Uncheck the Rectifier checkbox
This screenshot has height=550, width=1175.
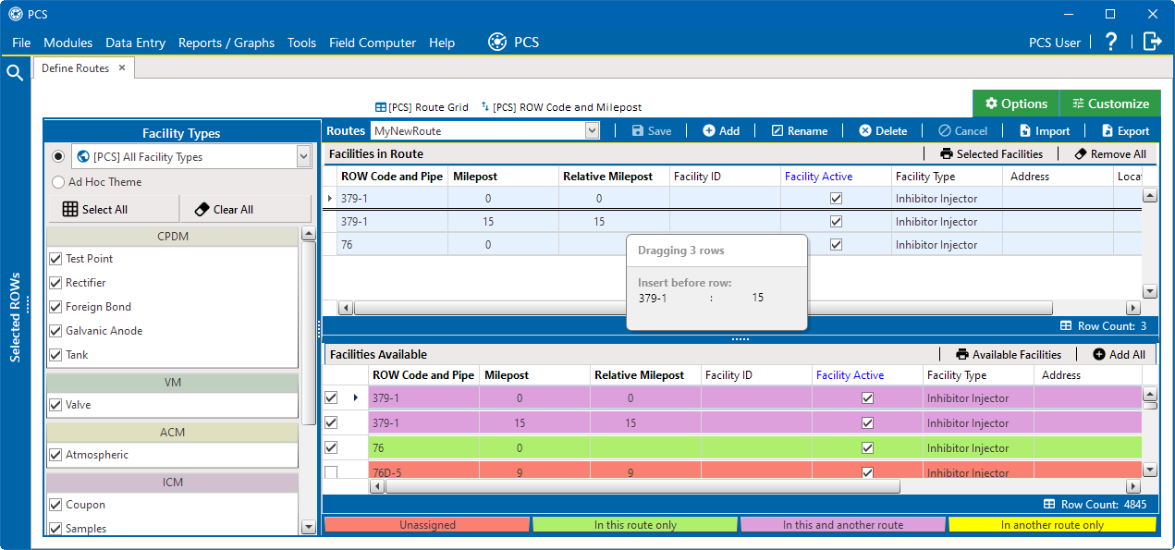click(x=55, y=283)
